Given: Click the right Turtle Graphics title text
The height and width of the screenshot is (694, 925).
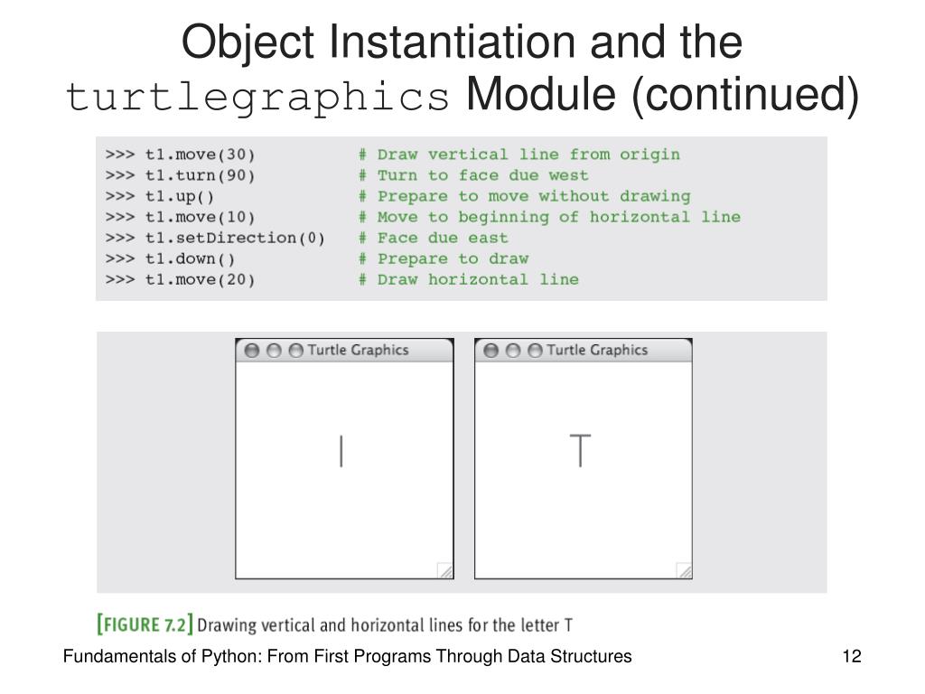Looking at the screenshot, I should point(597,350).
